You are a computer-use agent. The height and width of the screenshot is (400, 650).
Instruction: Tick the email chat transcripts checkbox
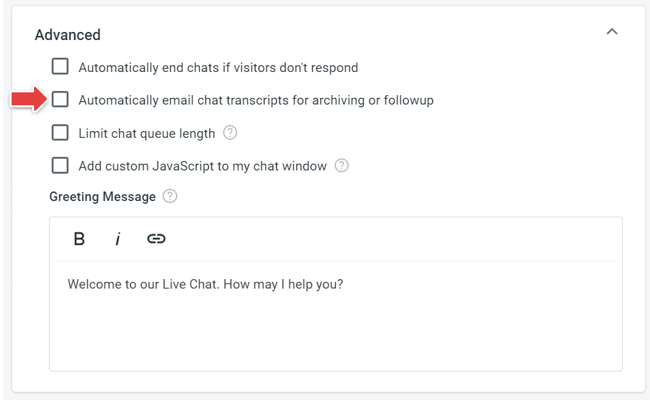(x=60, y=99)
